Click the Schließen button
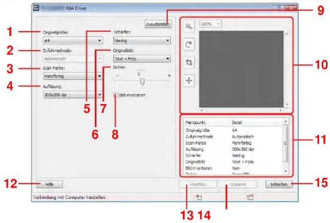The image size is (330, 223). [279, 185]
